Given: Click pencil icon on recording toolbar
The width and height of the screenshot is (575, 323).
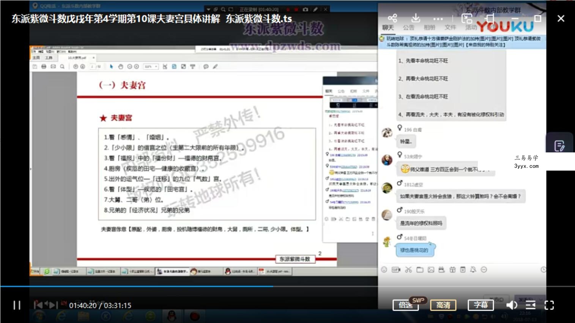Looking at the screenshot, I should (x=315, y=9).
